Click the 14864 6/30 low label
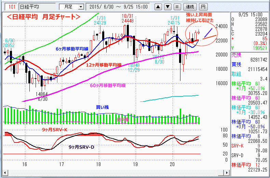The width and height of the screenshot is (270, 178). pyautogui.click(x=42, y=97)
